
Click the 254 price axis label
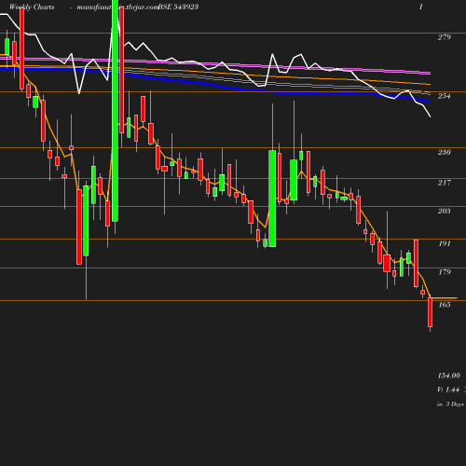click(445, 96)
